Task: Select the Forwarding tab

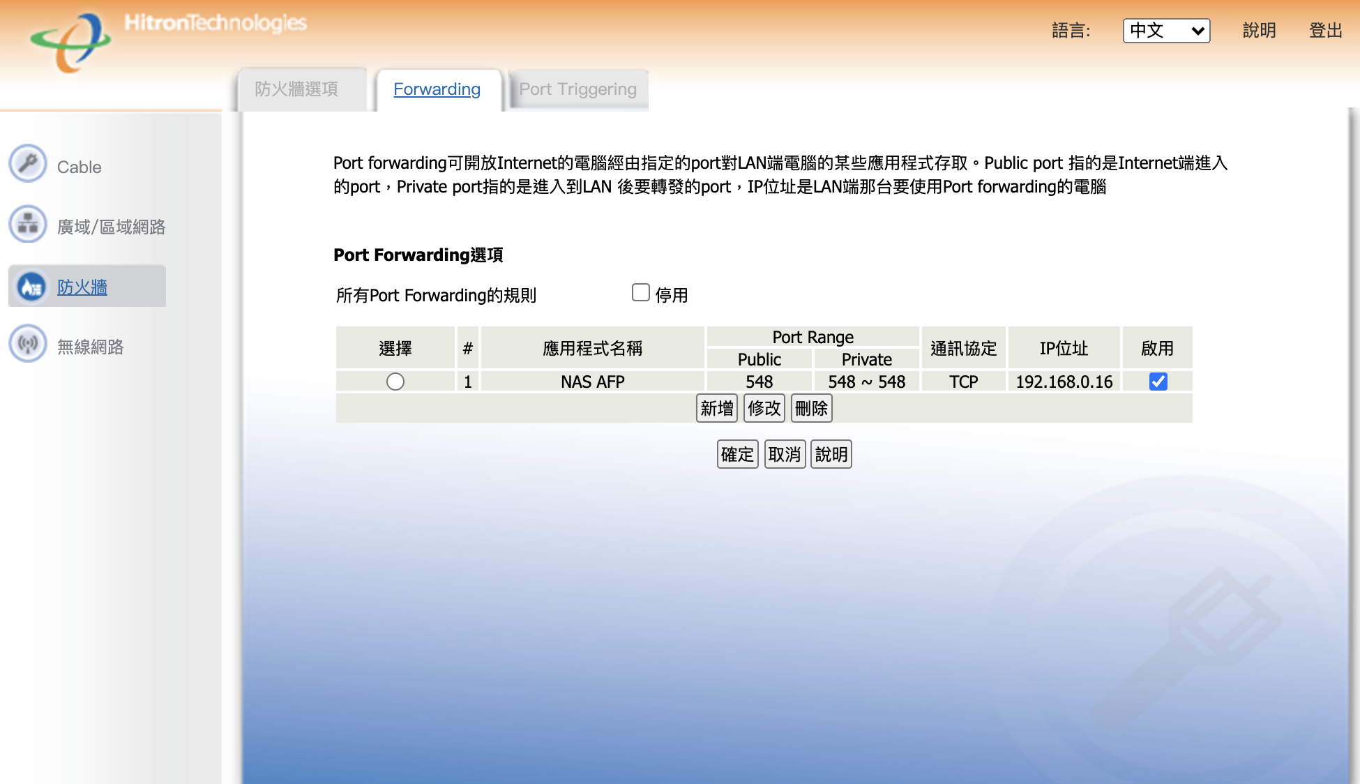Action: pos(437,89)
